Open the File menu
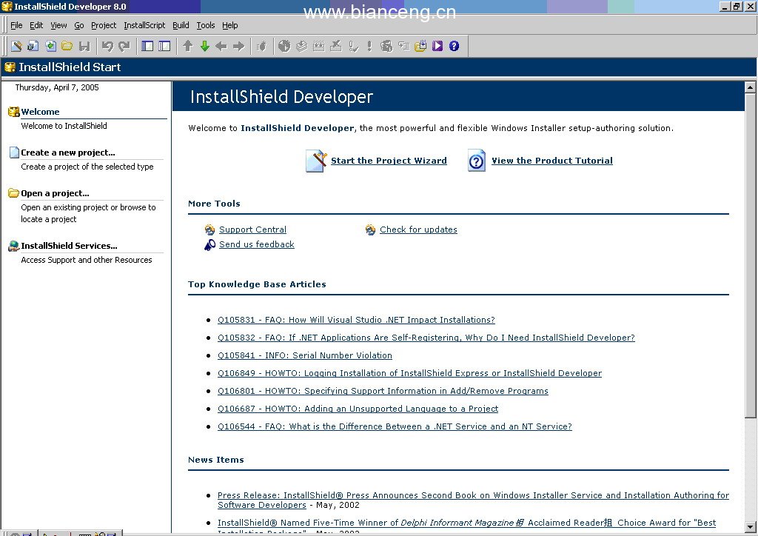This screenshot has width=758, height=536. pos(16,25)
